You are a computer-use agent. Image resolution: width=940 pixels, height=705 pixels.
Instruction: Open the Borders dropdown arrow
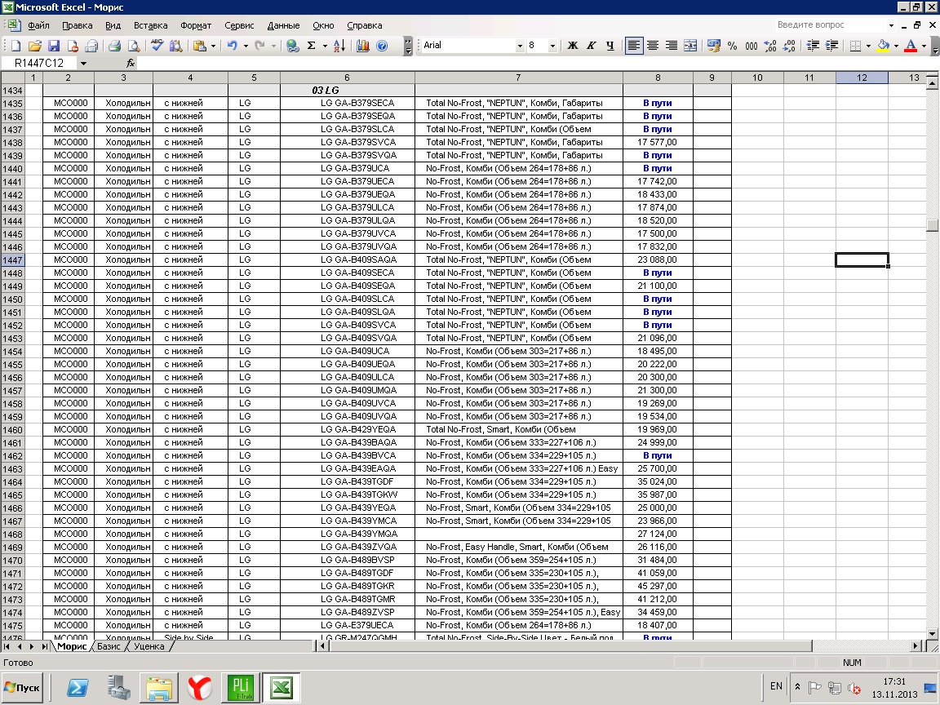[868, 46]
